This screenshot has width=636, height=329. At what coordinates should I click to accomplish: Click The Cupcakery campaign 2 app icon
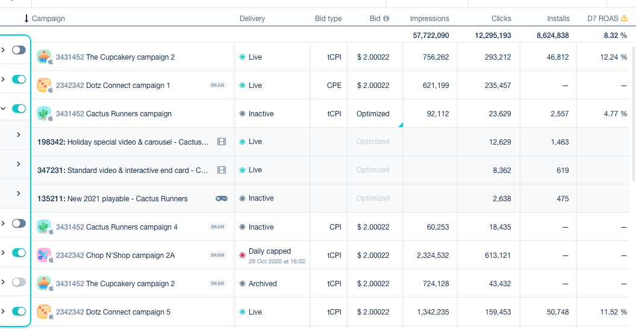click(x=44, y=57)
